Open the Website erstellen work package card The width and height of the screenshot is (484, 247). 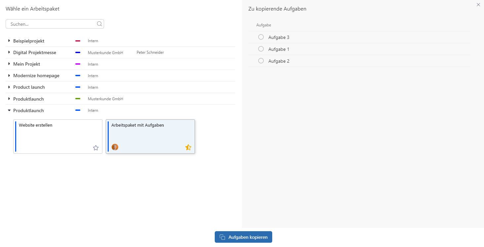58,137
